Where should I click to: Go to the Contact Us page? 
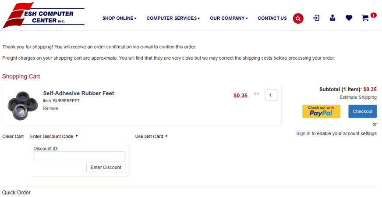[x=272, y=18]
